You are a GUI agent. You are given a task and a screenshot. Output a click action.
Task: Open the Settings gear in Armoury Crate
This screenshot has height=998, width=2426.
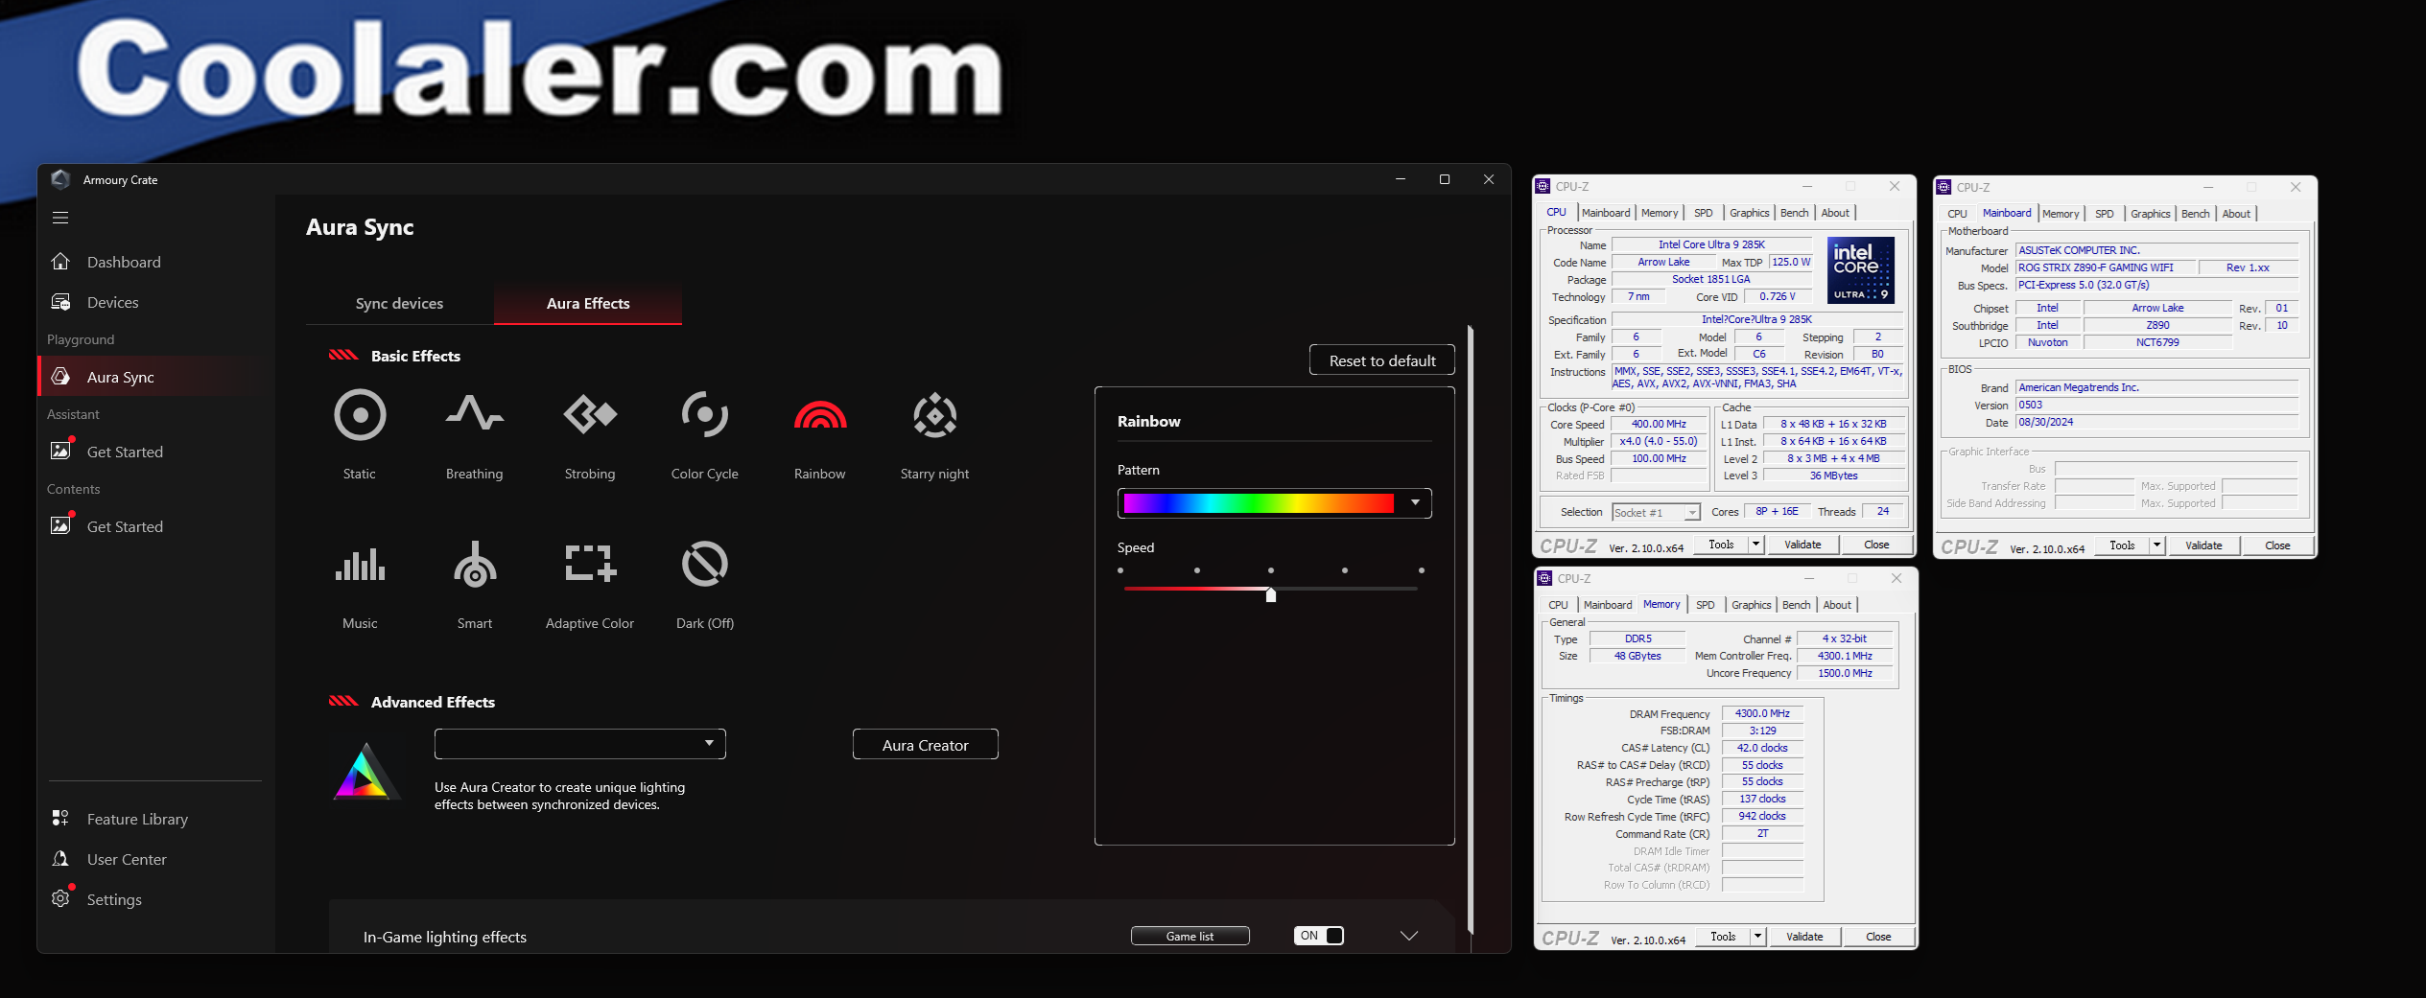coord(60,898)
